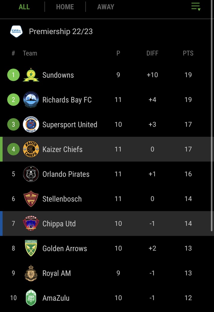214x312 pixels.
Task: Tap the Golden Arrows shield crest
Action: (x=31, y=248)
